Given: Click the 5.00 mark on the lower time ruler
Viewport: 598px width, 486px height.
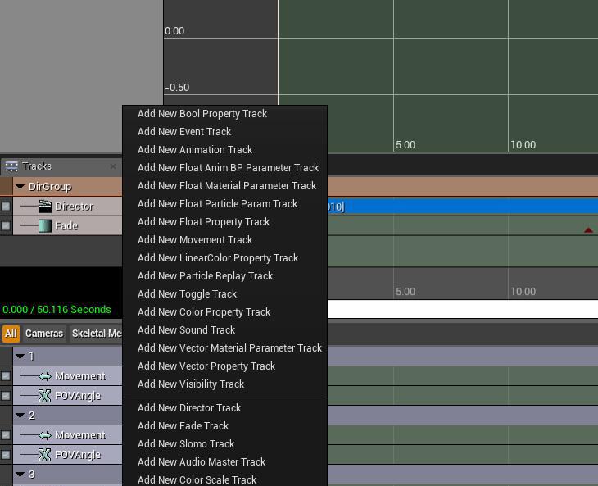Looking at the screenshot, I should point(405,292).
